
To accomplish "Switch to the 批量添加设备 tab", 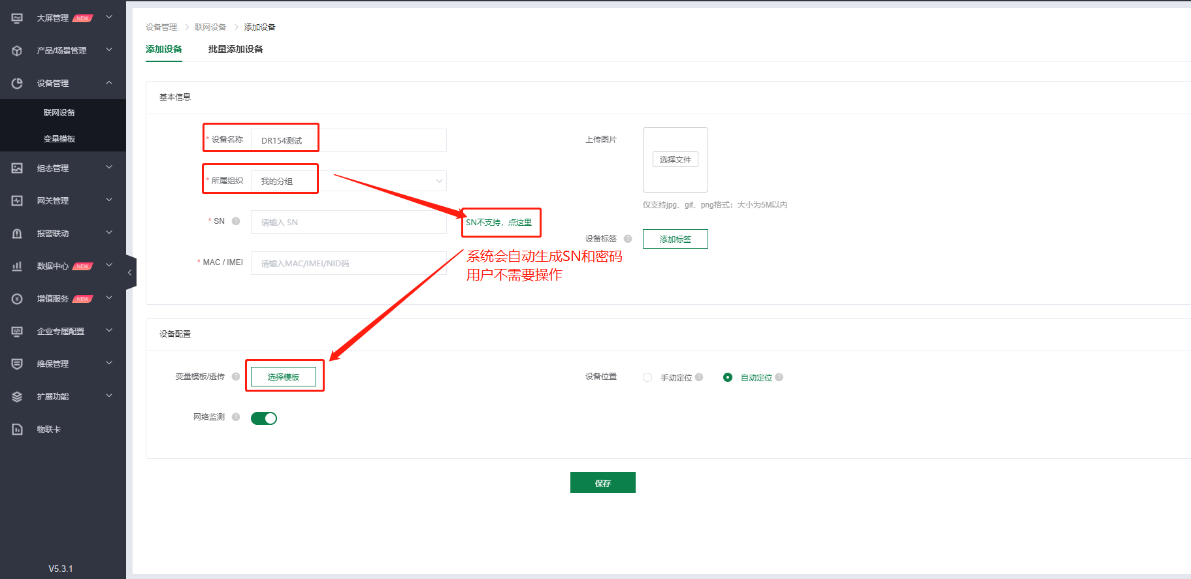I will 235,49.
